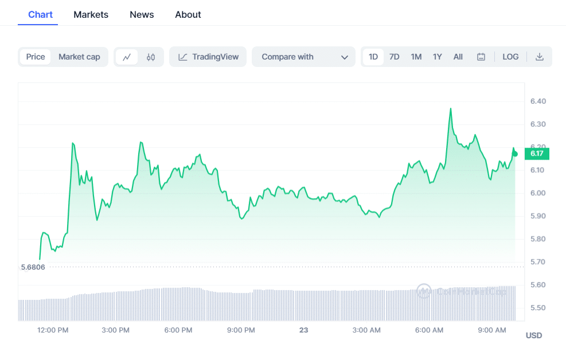Switch to the Markets tab
566x352 pixels.
pyautogui.click(x=91, y=14)
